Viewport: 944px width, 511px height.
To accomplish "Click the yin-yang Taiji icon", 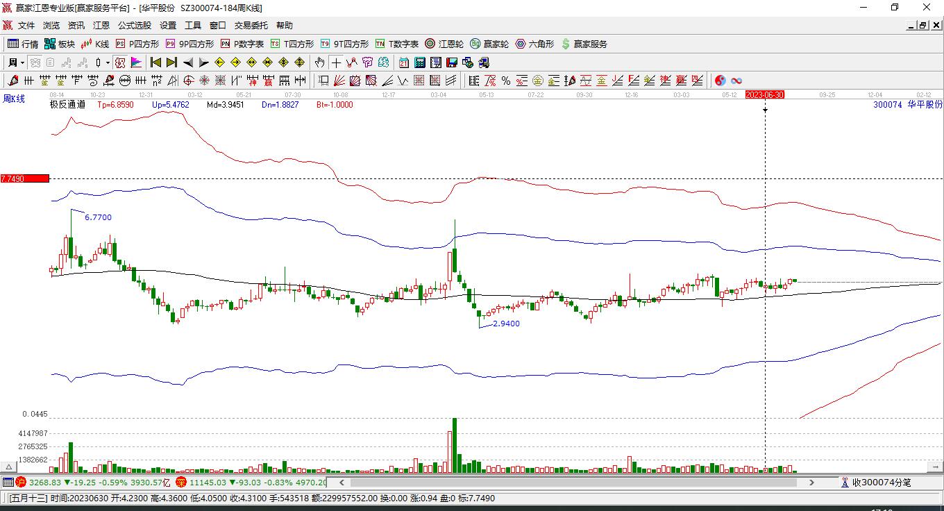I will [x=720, y=81].
